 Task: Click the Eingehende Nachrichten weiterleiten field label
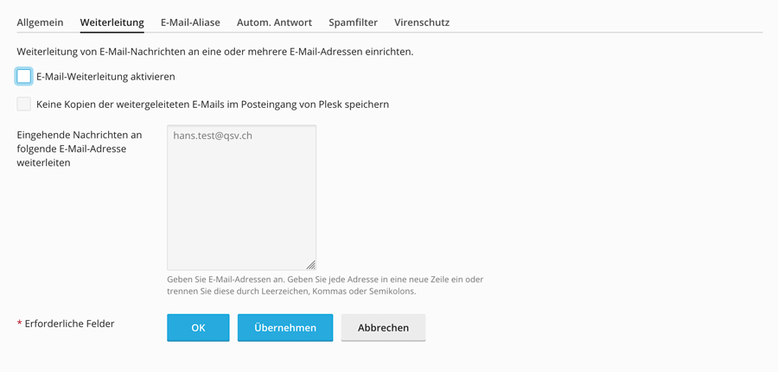click(x=80, y=148)
